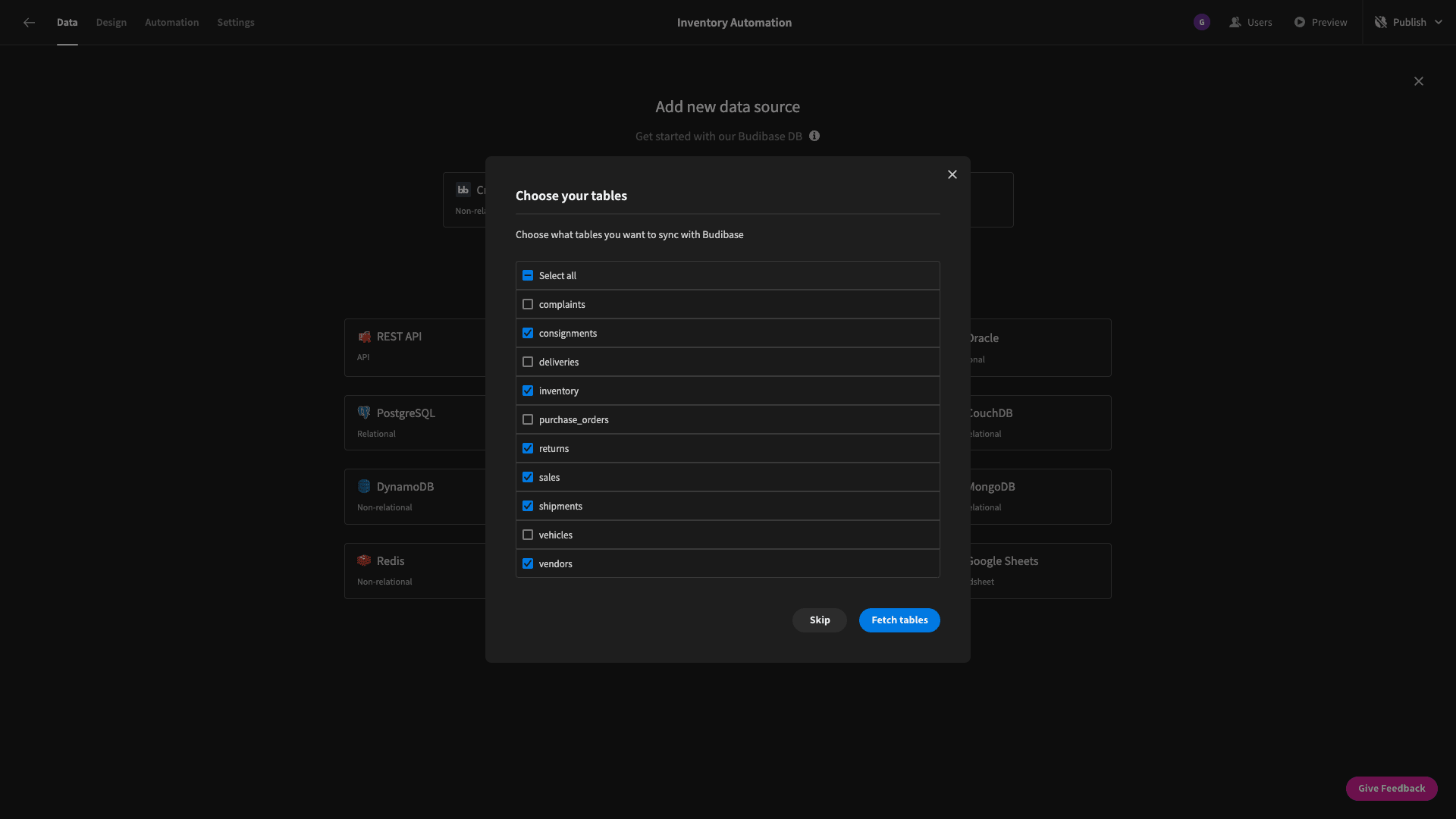
Task: Click the info icon near Budibase DB
Action: pyautogui.click(x=814, y=136)
